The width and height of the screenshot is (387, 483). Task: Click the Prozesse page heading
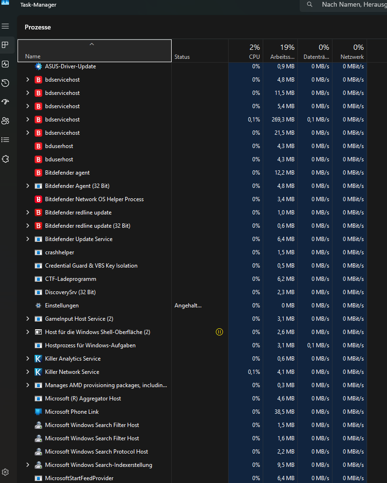(x=37, y=27)
